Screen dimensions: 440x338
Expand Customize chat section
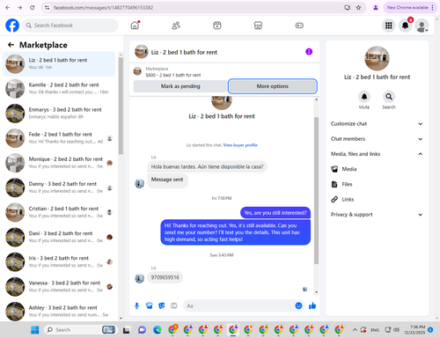(377, 124)
